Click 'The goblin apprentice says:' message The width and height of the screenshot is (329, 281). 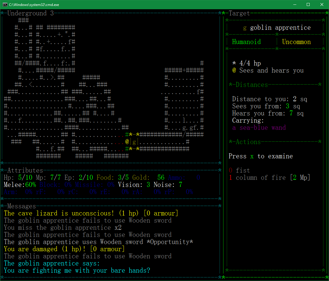pos(52,263)
